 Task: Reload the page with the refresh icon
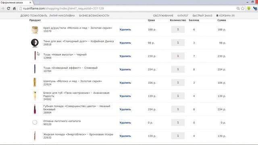8,8
